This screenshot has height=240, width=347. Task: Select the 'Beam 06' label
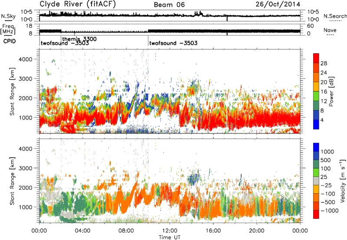coord(169,5)
